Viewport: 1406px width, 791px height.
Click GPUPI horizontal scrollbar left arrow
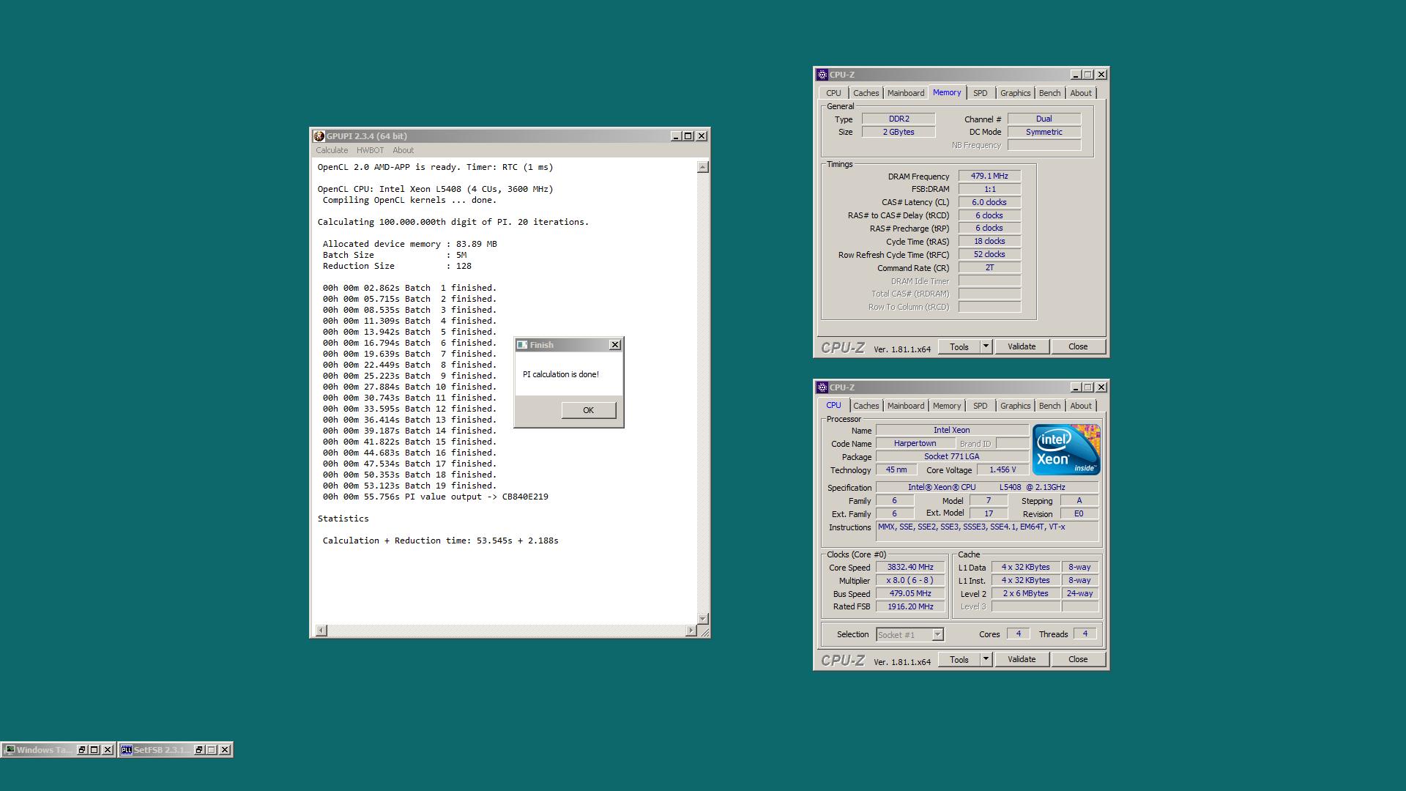point(321,631)
